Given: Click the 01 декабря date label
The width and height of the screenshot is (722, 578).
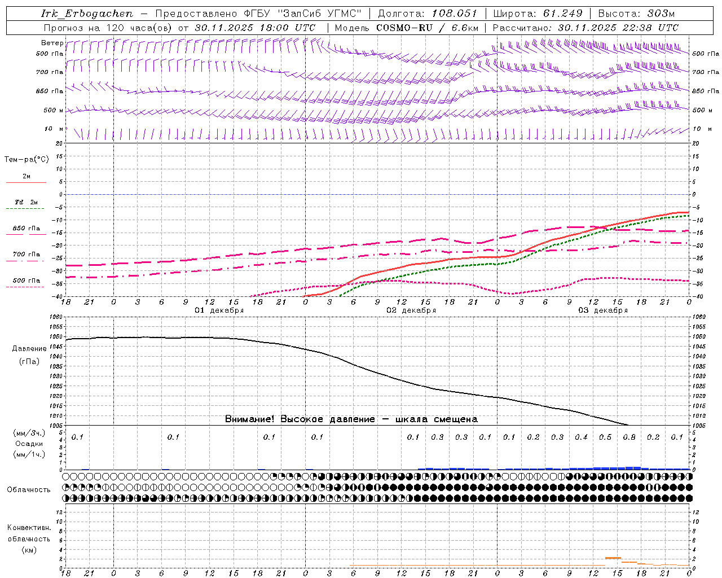Looking at the screenshot, I should point(219,310).
